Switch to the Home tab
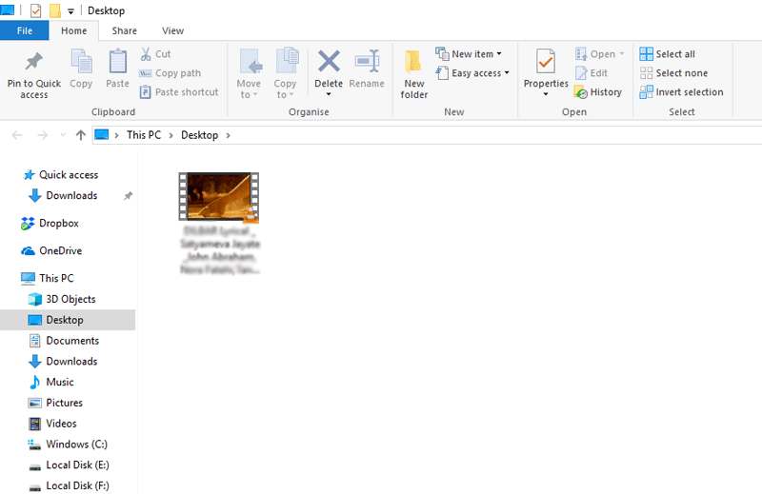 pyautogui.click(x=74, y=30)
